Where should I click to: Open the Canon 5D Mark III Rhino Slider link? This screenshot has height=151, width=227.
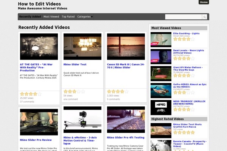(126, 66)
